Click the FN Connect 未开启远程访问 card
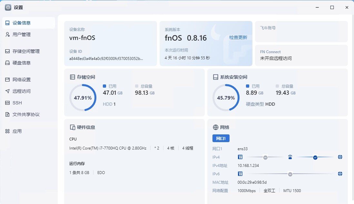The height and width of the screenshot is (204, 354). coord(301,55)
